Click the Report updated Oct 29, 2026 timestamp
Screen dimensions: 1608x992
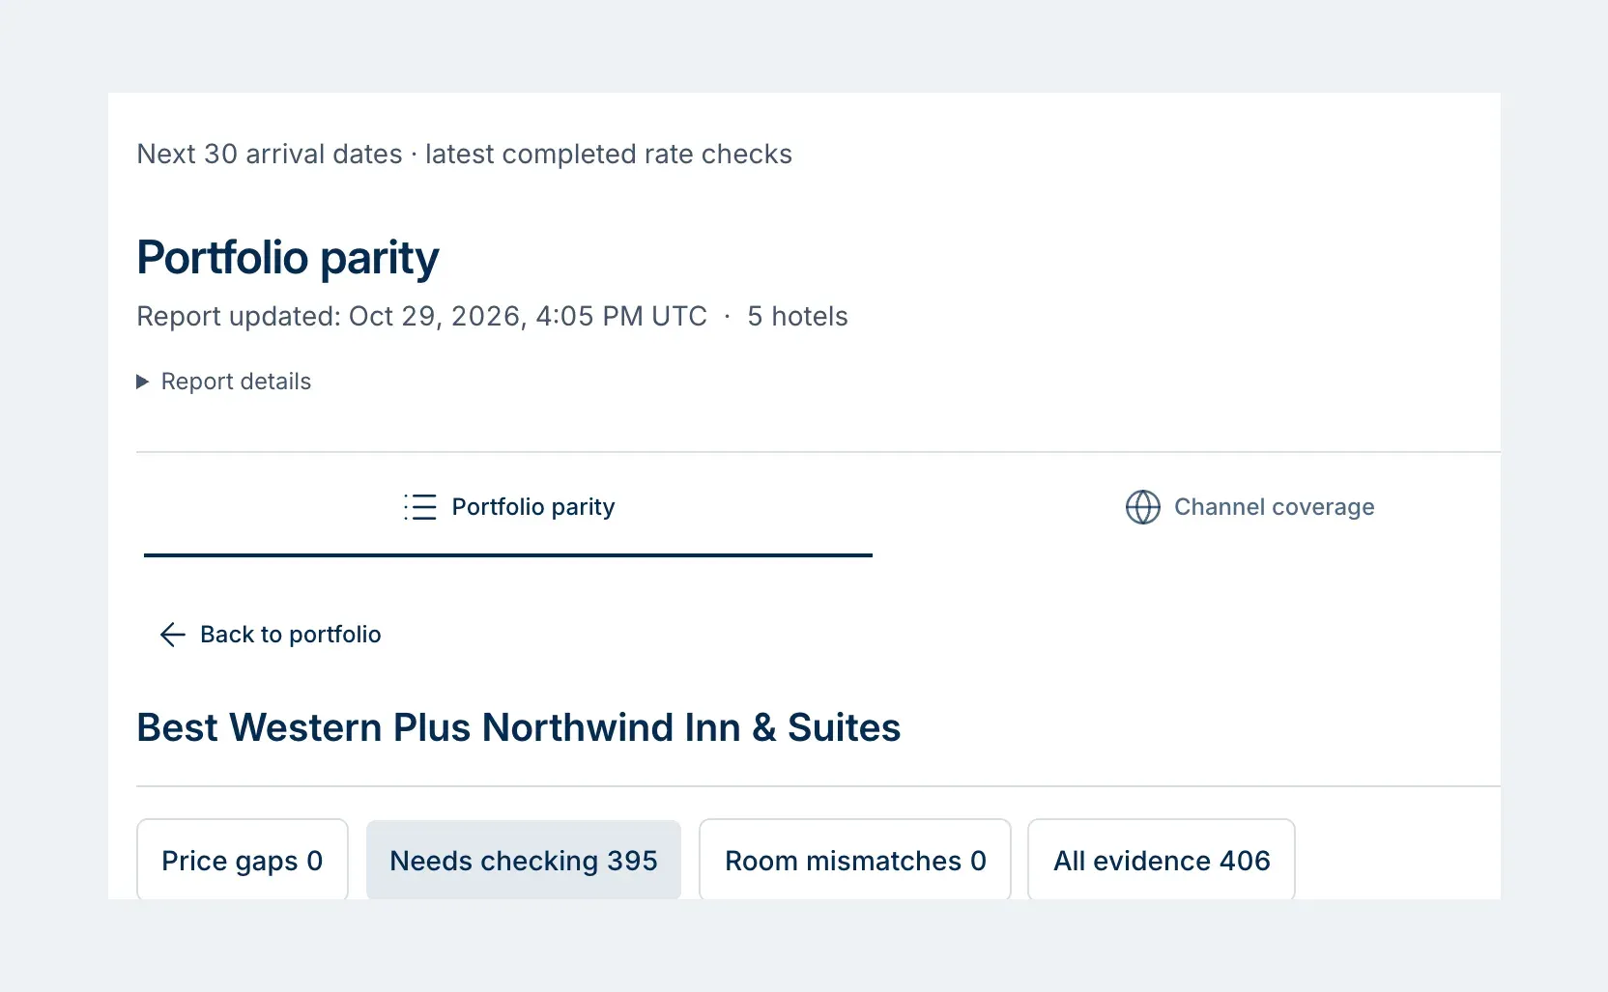point(421,317)
